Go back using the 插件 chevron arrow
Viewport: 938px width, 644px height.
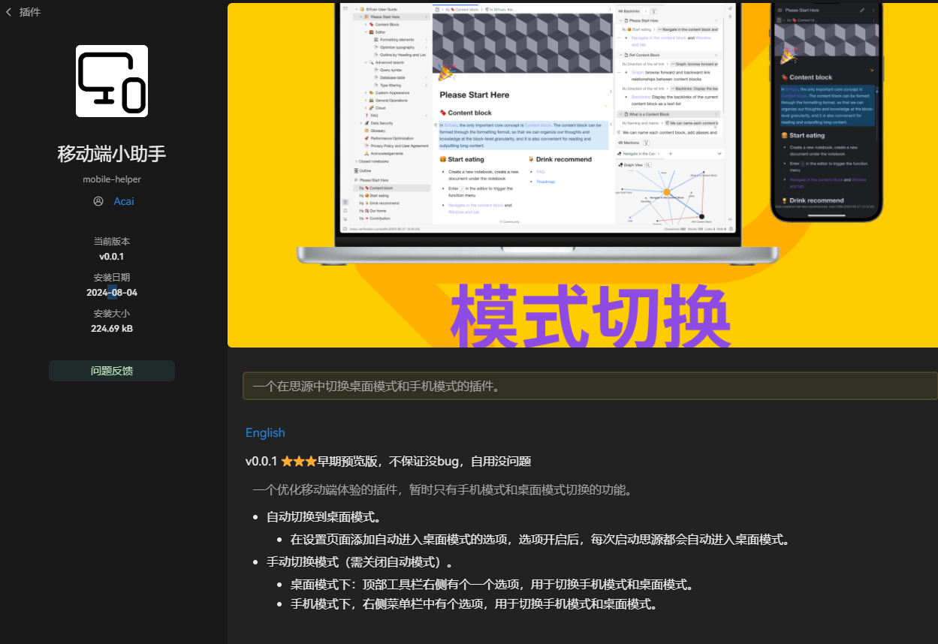pos(8,12)
